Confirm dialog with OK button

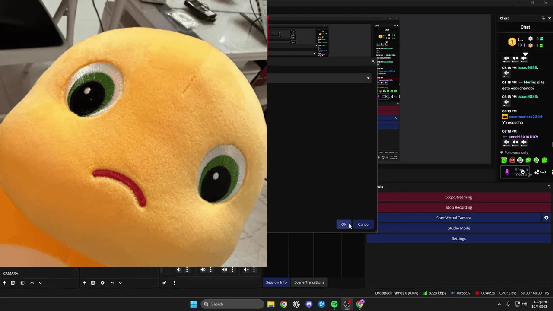pyautogui.click(x=344, y=224)
